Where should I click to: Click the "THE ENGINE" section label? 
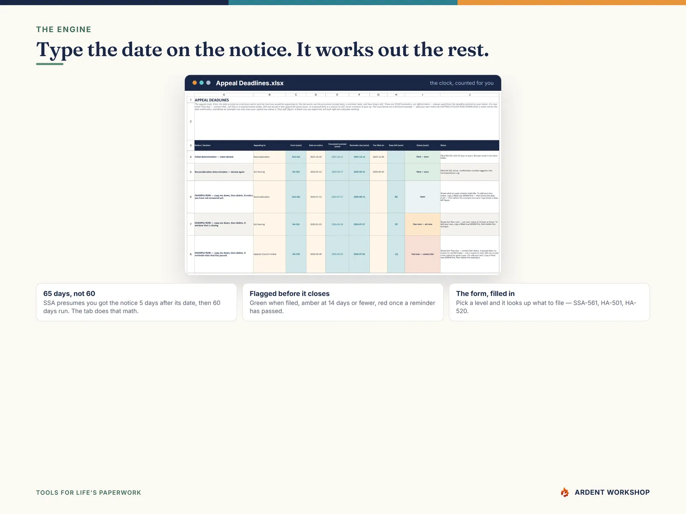tap(63, 30)
